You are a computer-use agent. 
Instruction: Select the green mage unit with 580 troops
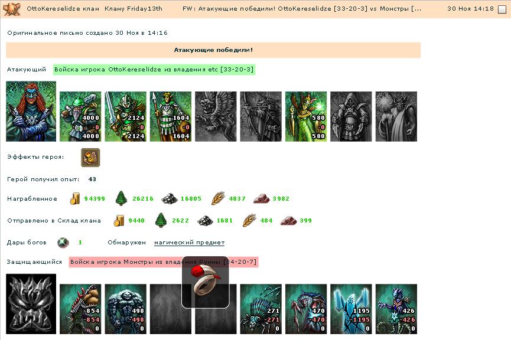305,117
